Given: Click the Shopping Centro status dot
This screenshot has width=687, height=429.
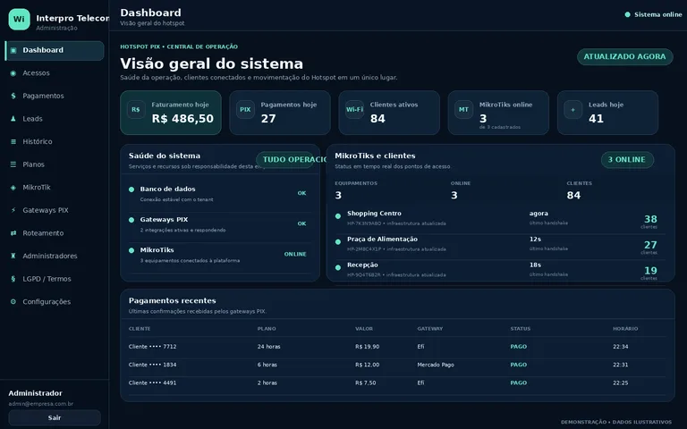Looking at the screenshot, I should click(338, 216).
